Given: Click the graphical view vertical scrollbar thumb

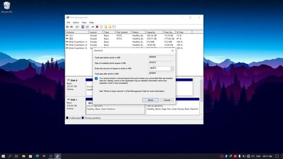Looking at the screenshot, I should 201,90.
